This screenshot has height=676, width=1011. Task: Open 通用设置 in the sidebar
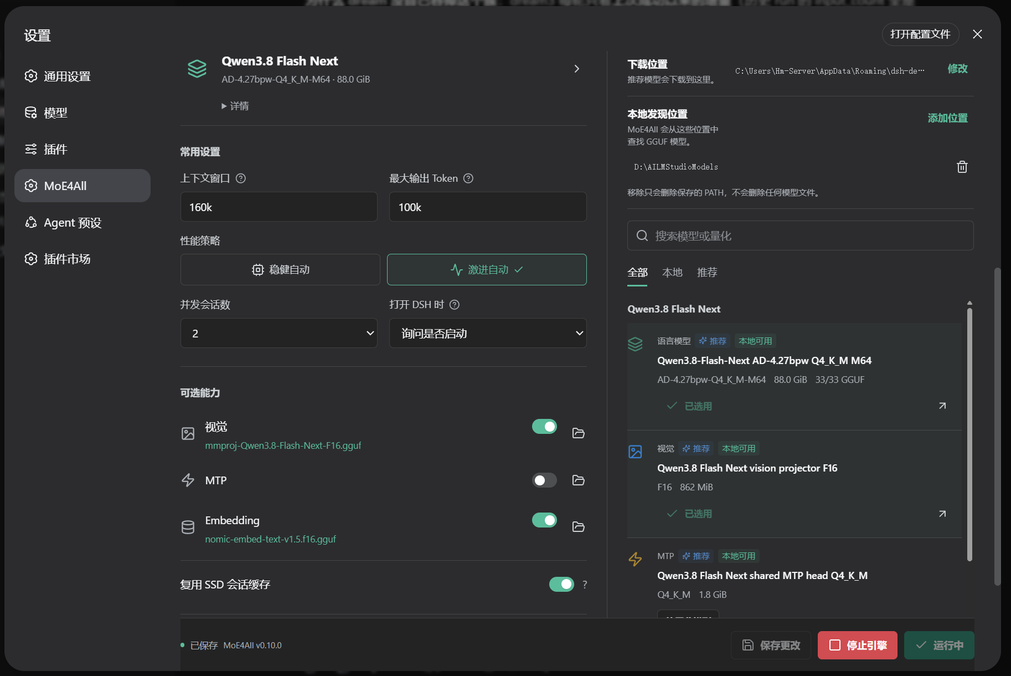click(x=82, y=76)
